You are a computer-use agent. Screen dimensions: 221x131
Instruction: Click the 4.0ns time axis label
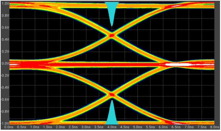(x=112, y=127)
